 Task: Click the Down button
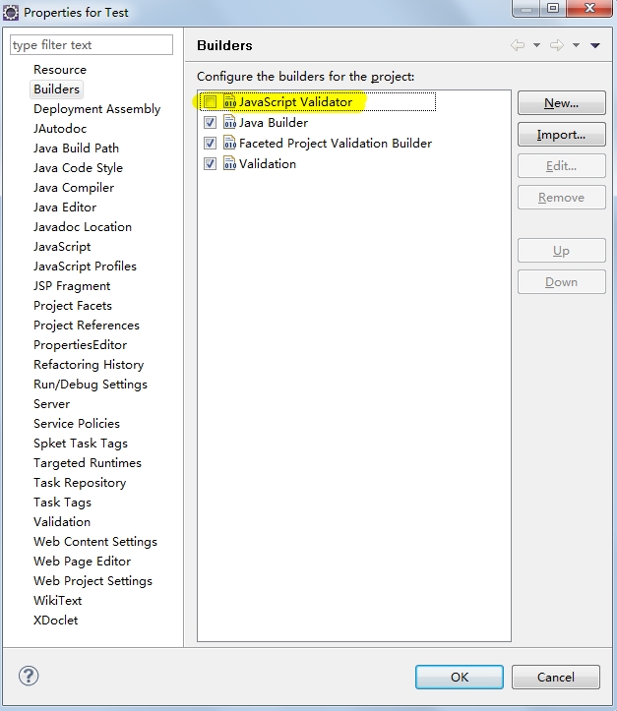pyautogui.click(x=562, y=282)
